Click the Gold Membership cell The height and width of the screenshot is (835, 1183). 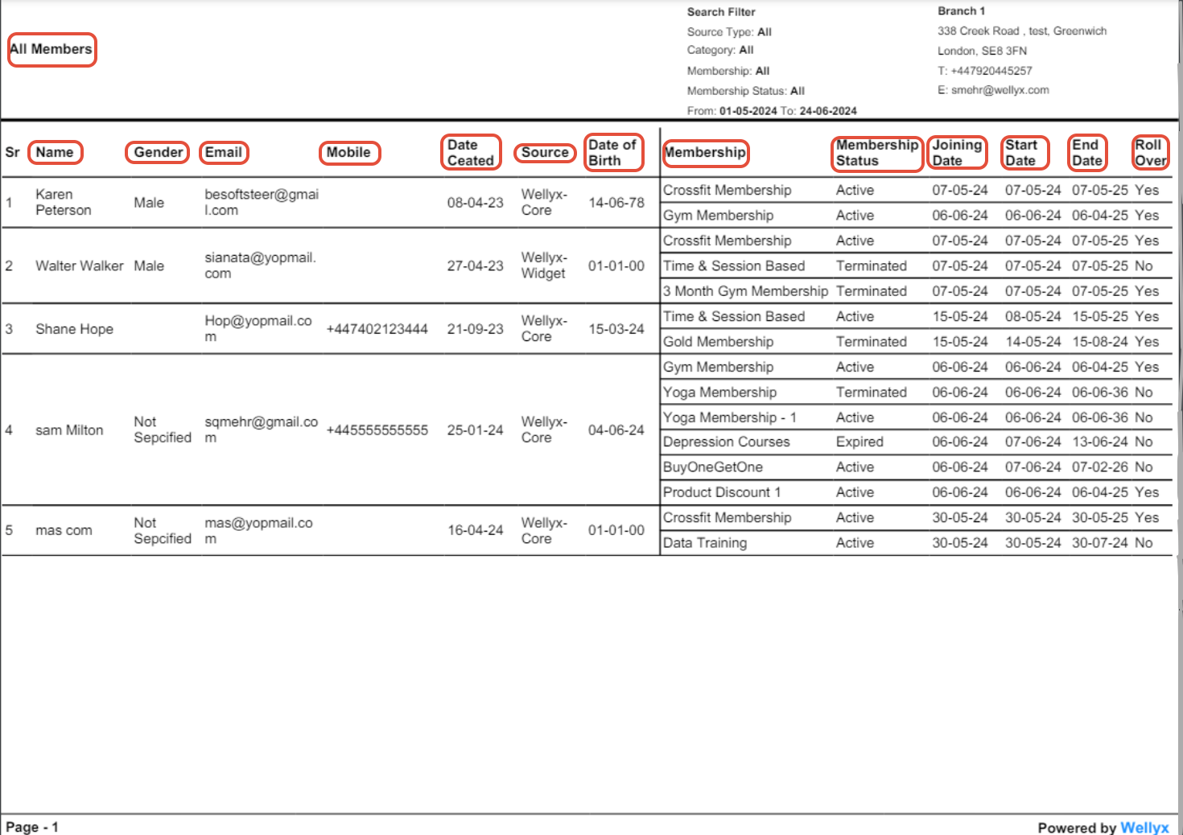(718, 342)
